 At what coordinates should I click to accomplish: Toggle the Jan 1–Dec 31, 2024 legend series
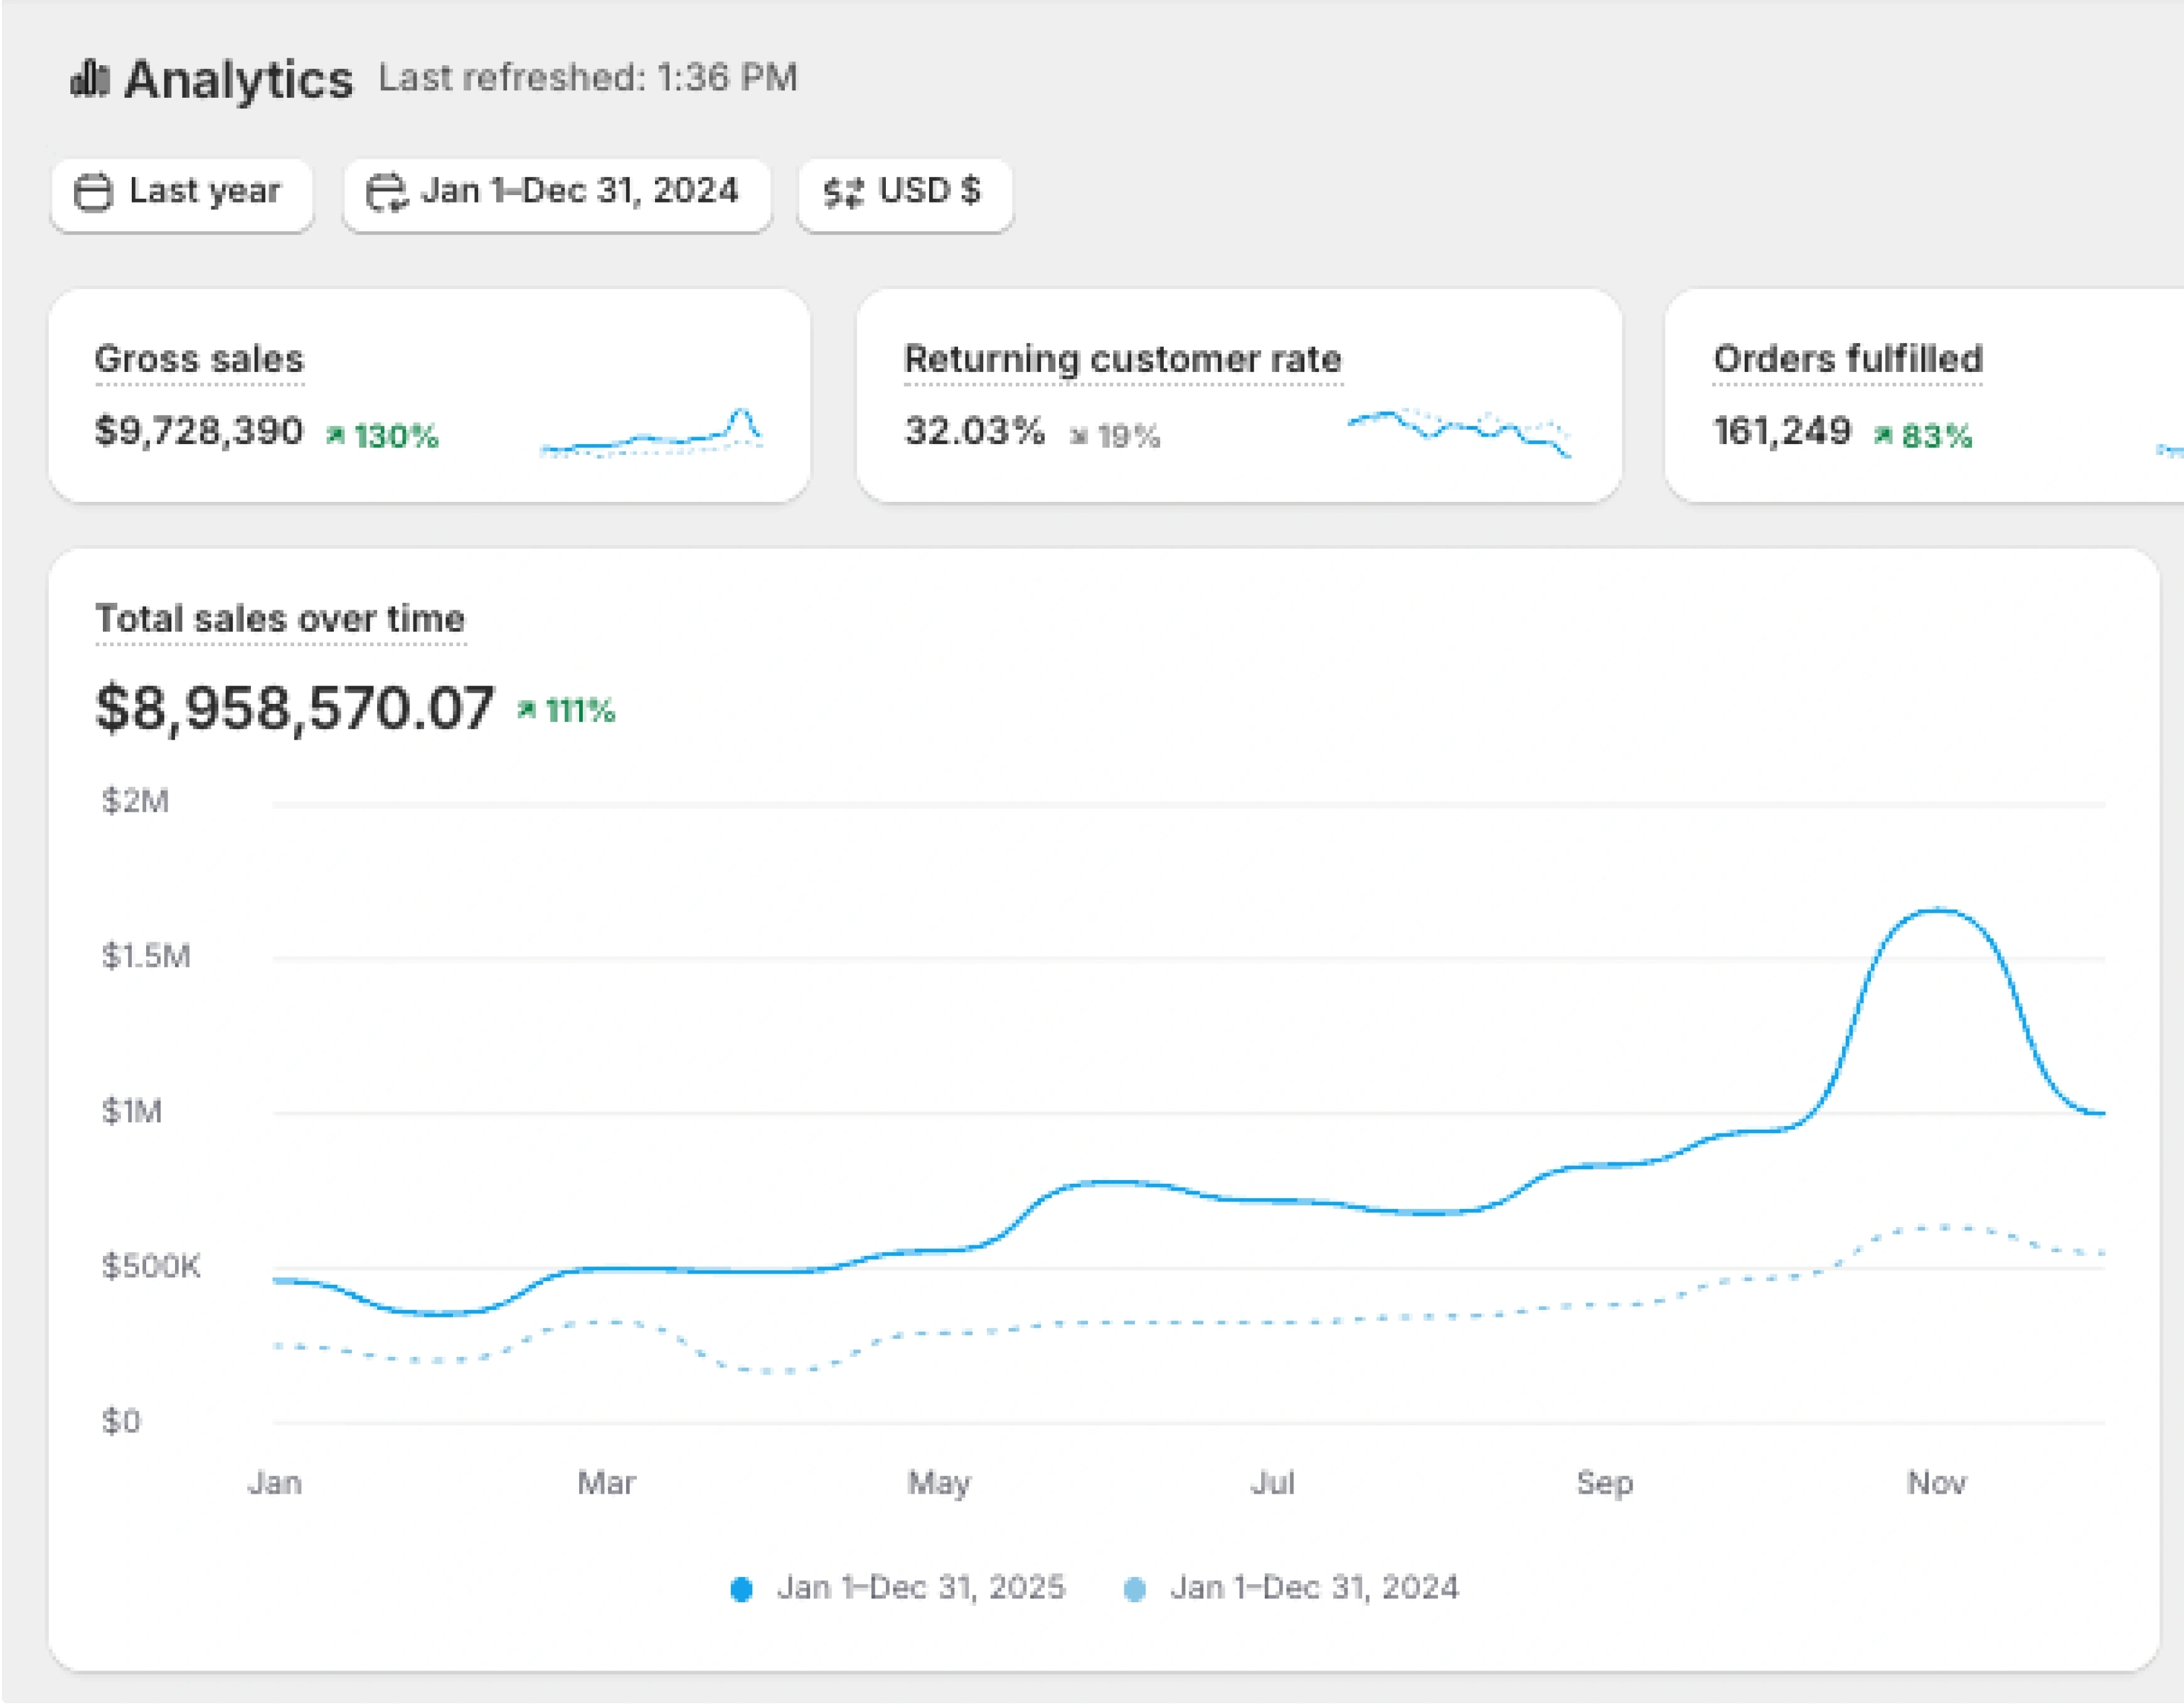1292,1588
